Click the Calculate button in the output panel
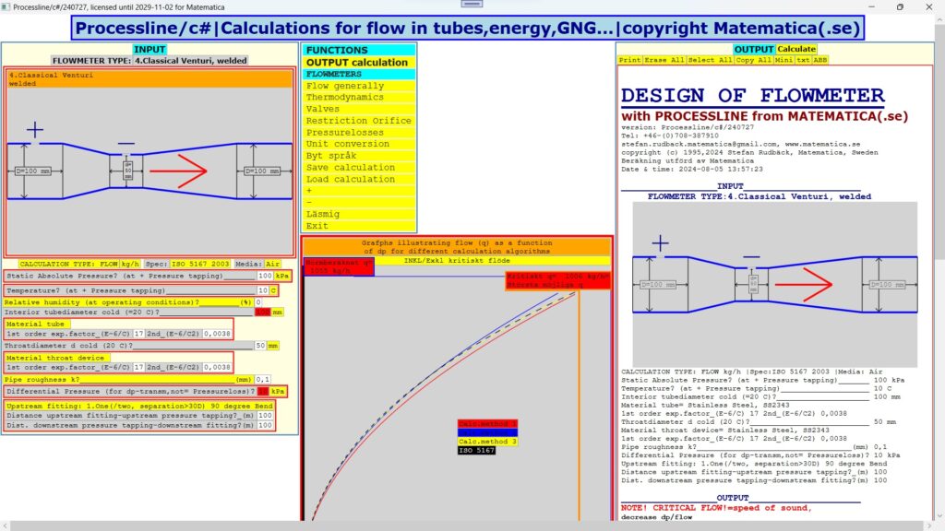945x531 pixels. [x=796, y=49]
